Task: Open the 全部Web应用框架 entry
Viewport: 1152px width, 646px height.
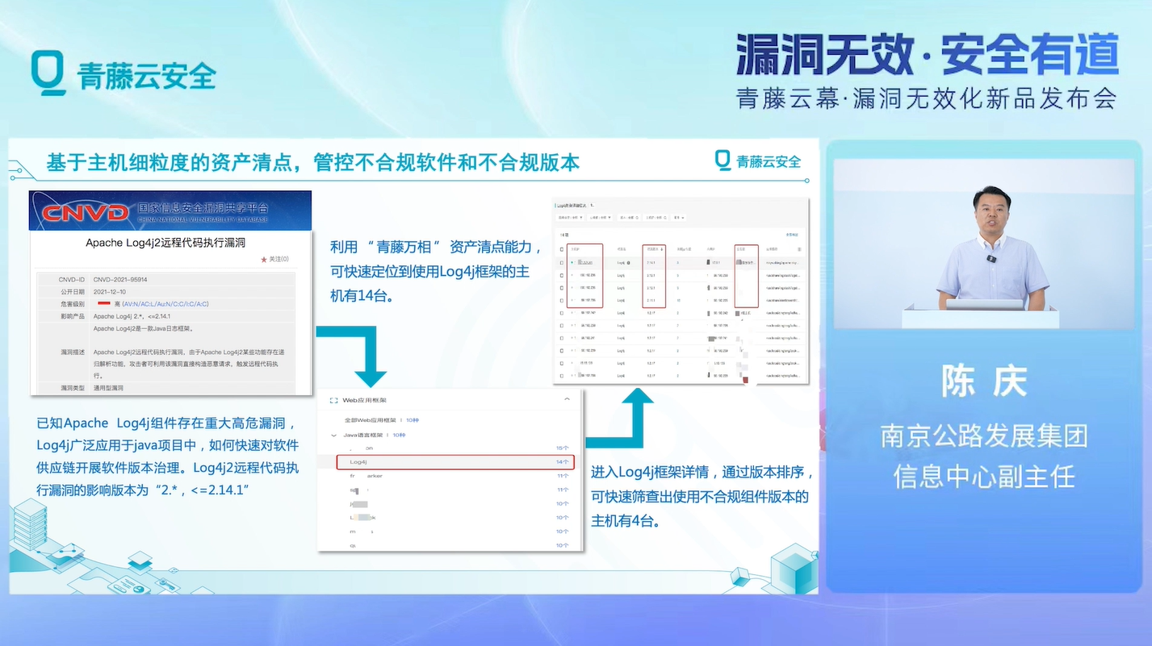Action: [370, 420]
